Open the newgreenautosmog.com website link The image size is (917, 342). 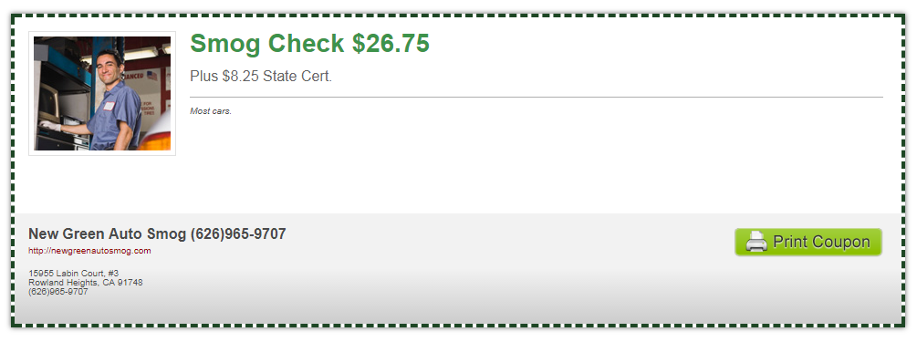pyautogui.click(x=89, y=251)
